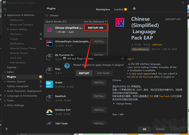Click the Python Interpreter project-level icon
The image size is (189, 135).
tap(41, 86)
